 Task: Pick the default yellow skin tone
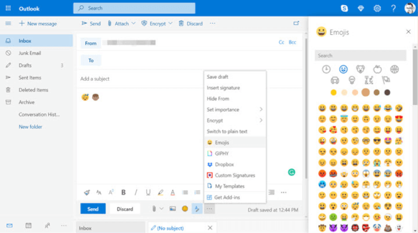[333, 92]
